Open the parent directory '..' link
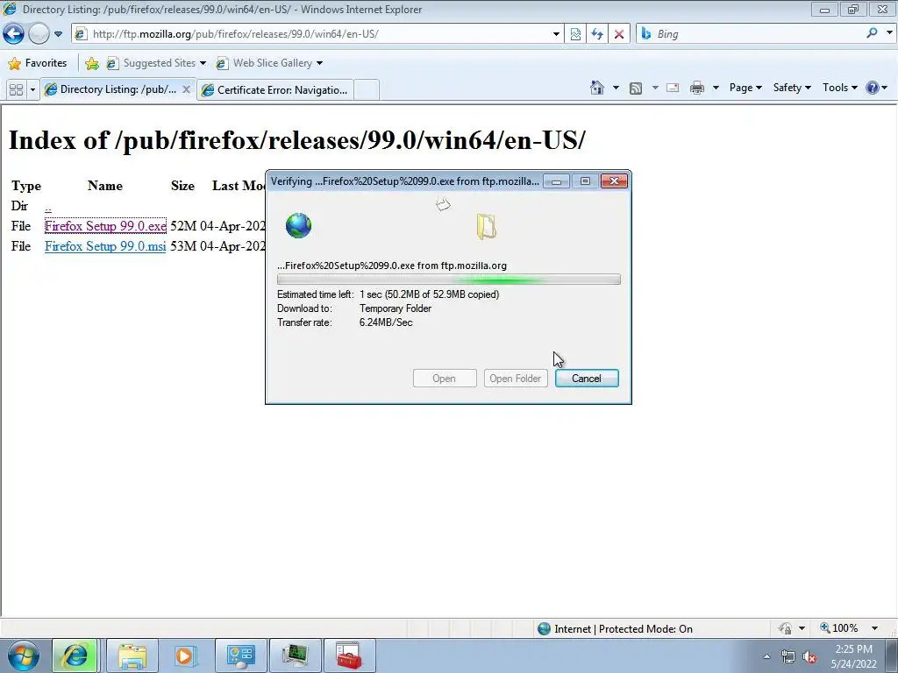Screen dimensions: 898x673 (48, 207)
